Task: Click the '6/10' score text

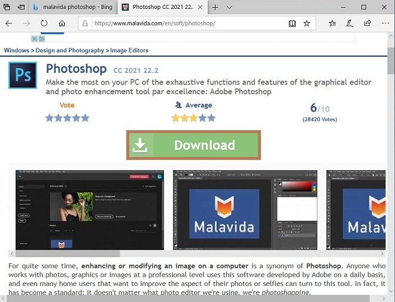Action: point(320,108)
